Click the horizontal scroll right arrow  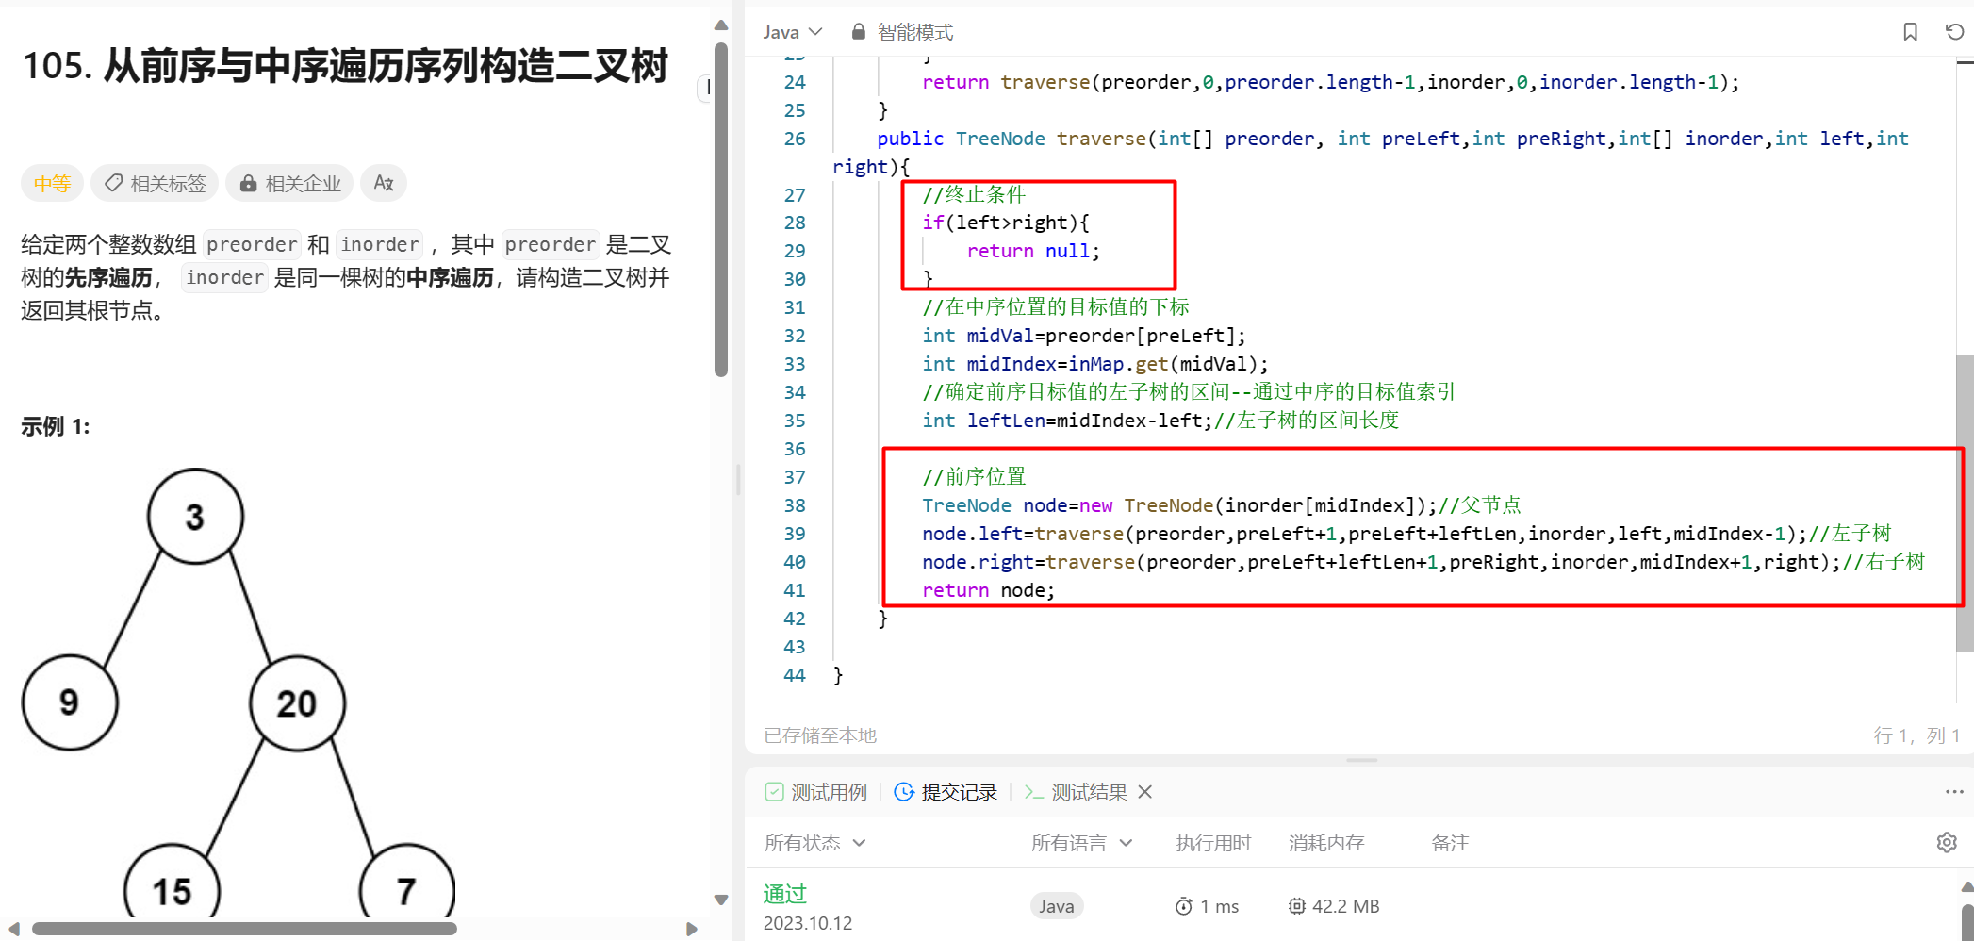(x=692, y=929)
